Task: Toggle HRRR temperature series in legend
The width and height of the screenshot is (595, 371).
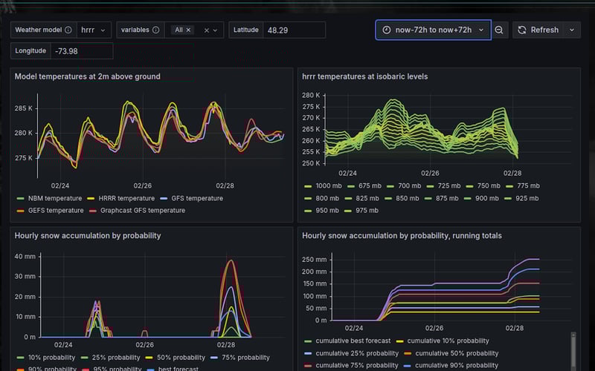Action: [126, 198]
